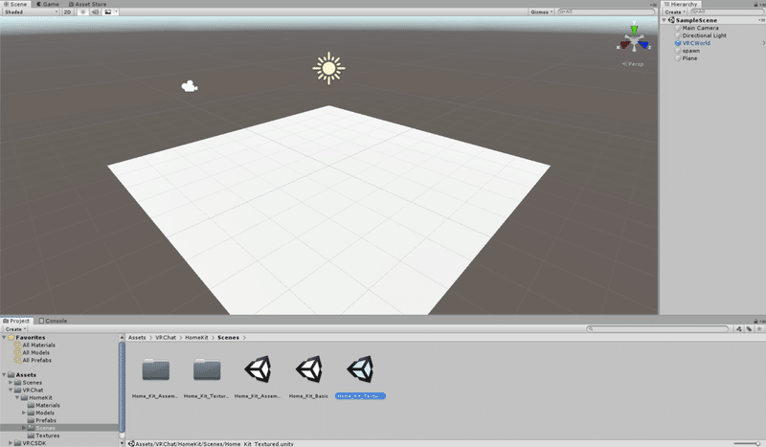Click the Project folder tree scrollbar

tap(122, 387)
